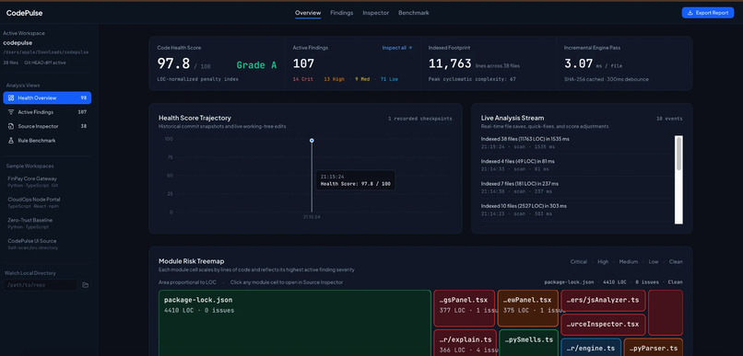743x356 pixels.
Task: Click the Live Analysis Stream scrollbar
Action: (x=678, y=179)
